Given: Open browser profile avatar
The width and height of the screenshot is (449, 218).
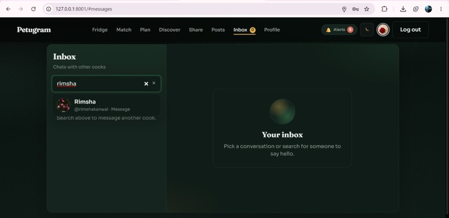Looking at the screenshot, I should [428, 9].
